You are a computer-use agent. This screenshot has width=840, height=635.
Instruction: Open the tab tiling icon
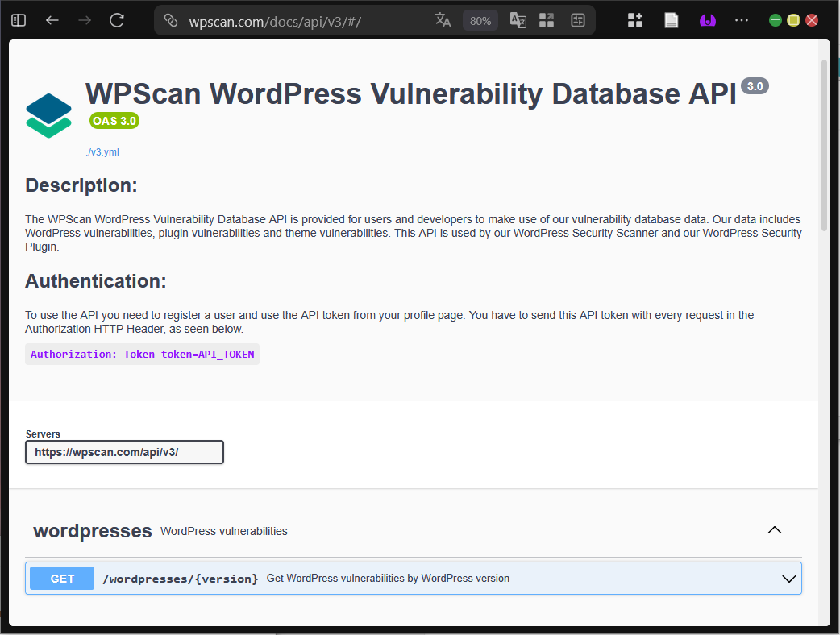pyautogui.click(x=547, y=20)
